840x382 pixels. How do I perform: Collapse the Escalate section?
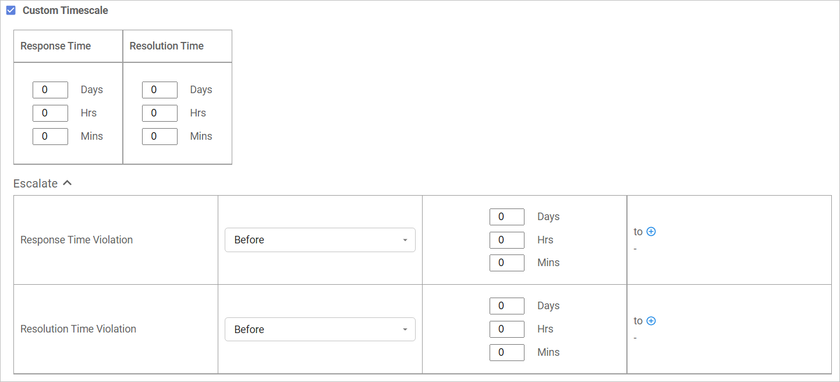67,183
